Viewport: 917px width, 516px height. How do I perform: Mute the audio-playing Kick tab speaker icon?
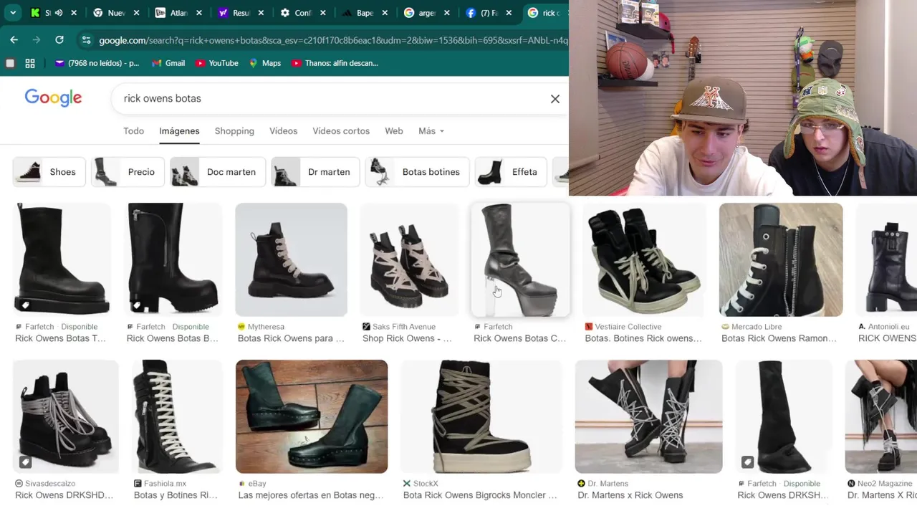click(59, 13)
